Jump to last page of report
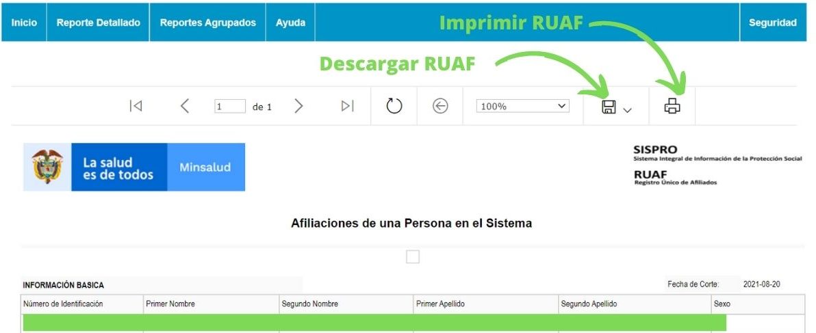Image resolution: width=816 pixels, height=333 pixels. point(348,106)
